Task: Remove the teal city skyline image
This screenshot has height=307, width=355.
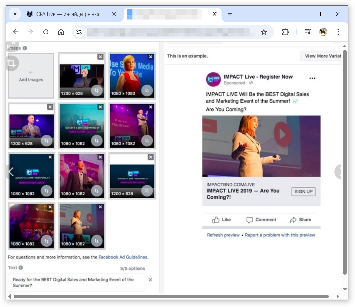Action: pyautogui.click(x=100, y=107)
